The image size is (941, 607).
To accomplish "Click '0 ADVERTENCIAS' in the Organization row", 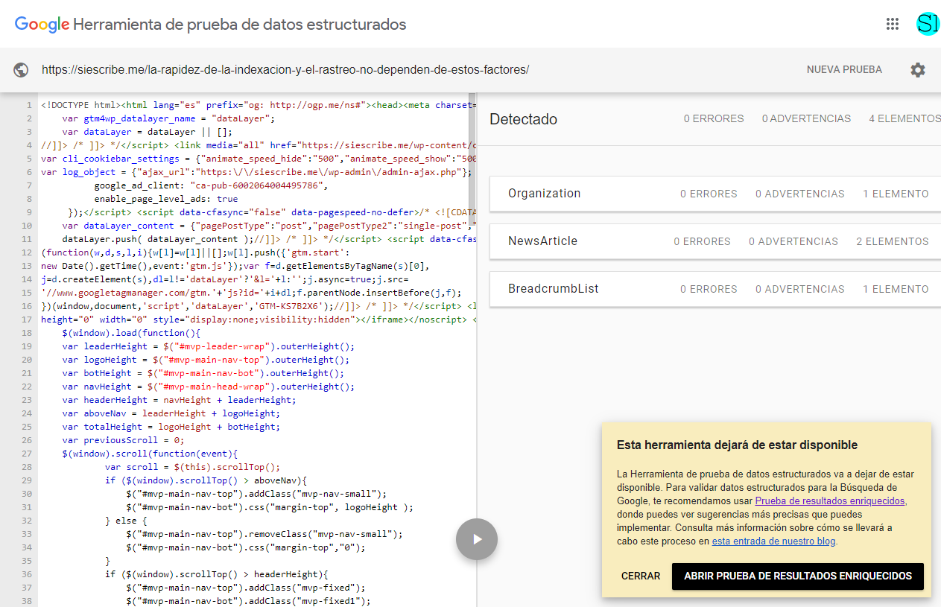I will point(800,194).
